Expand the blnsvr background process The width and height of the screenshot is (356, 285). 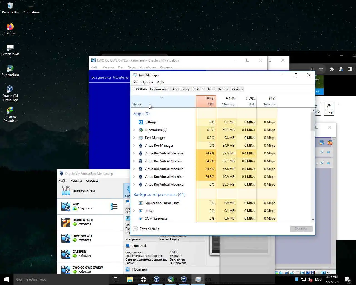134,211
